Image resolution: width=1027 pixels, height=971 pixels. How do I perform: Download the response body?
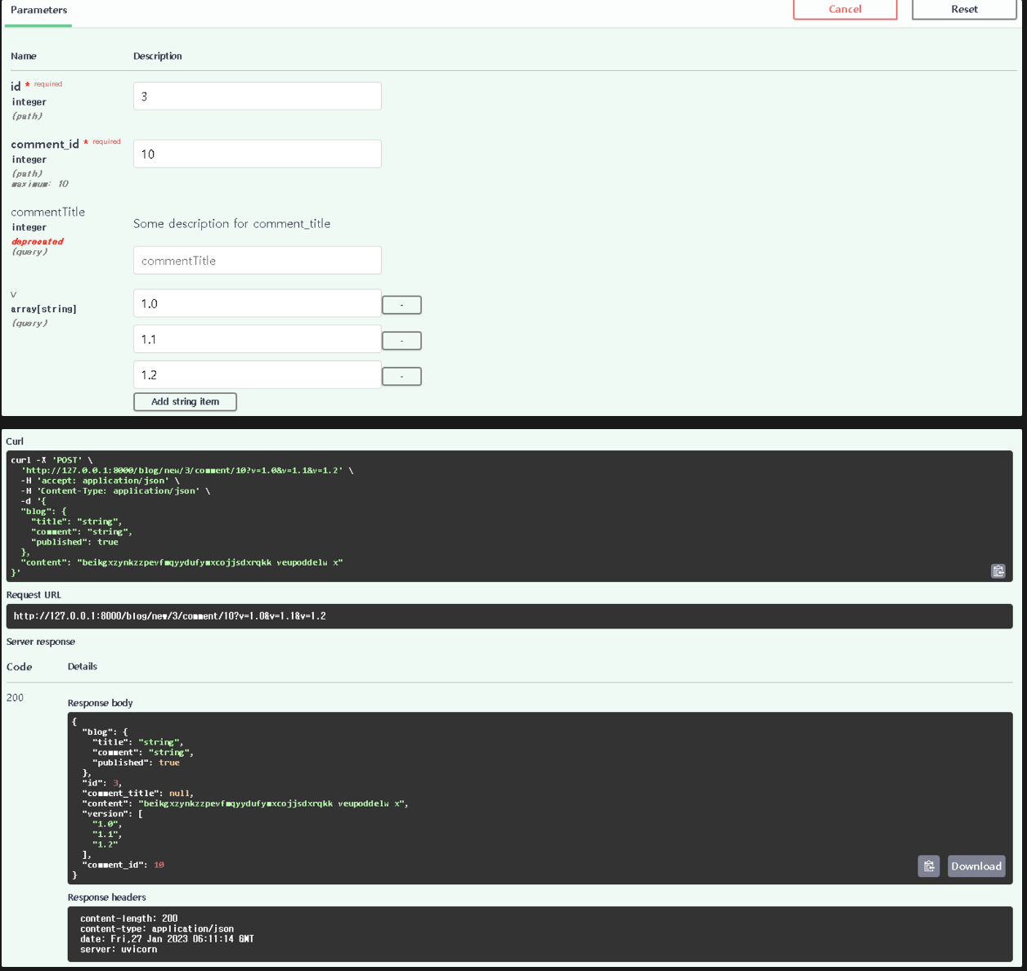(975, 866)
